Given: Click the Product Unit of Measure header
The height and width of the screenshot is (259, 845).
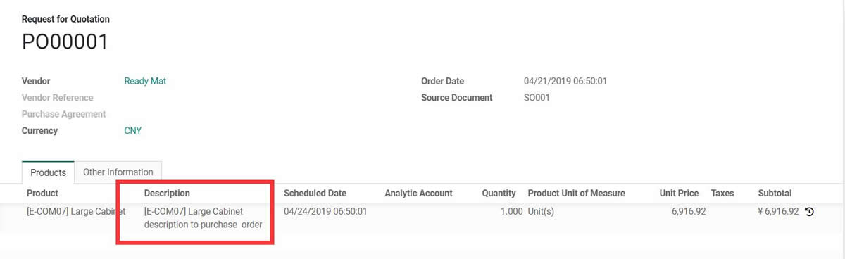Looking at the screenshot, I should (x=576, y=193).
